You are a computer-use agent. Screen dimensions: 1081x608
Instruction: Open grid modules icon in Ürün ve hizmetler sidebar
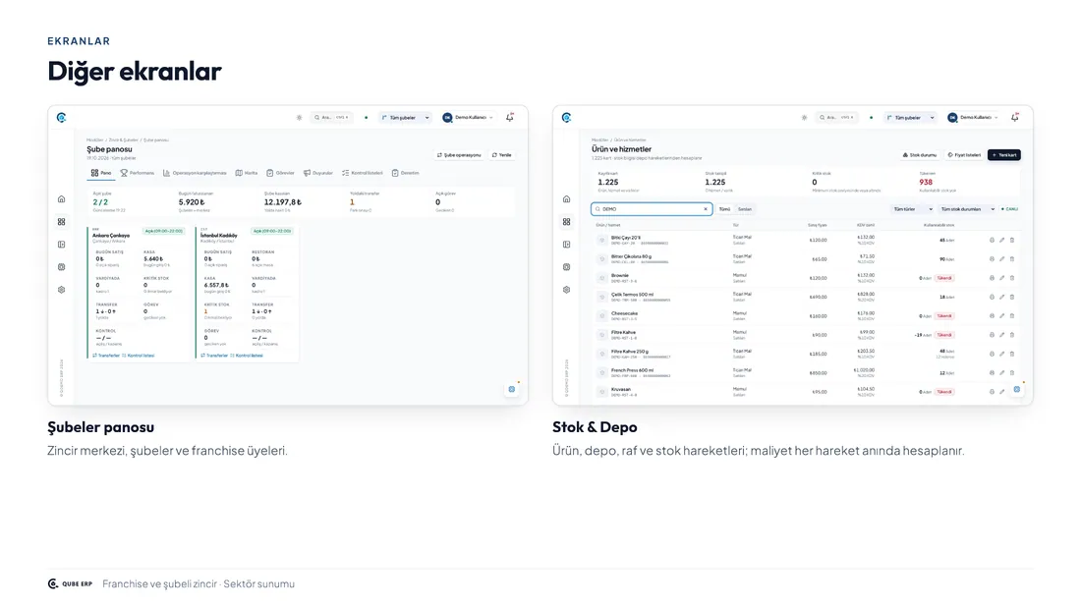[567, 222]
